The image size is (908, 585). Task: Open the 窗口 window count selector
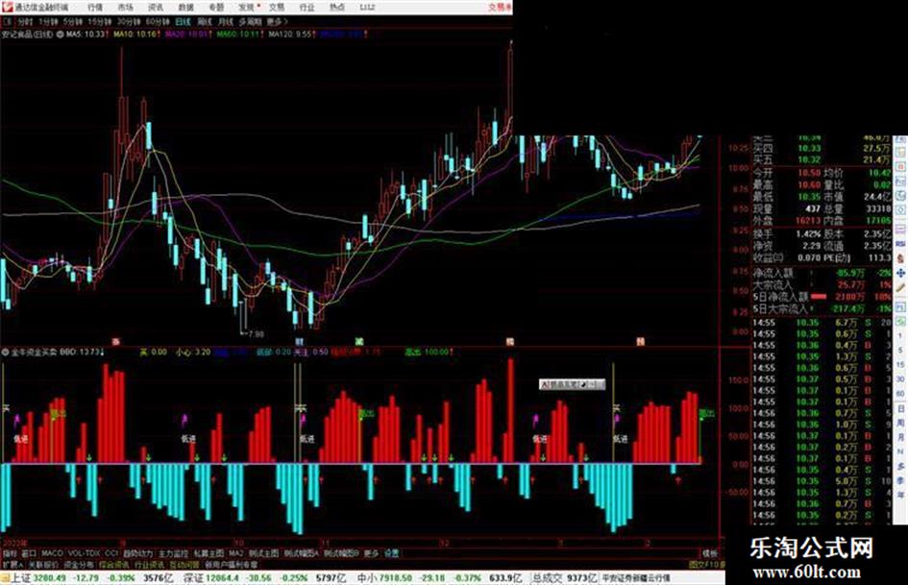[29, 553]
